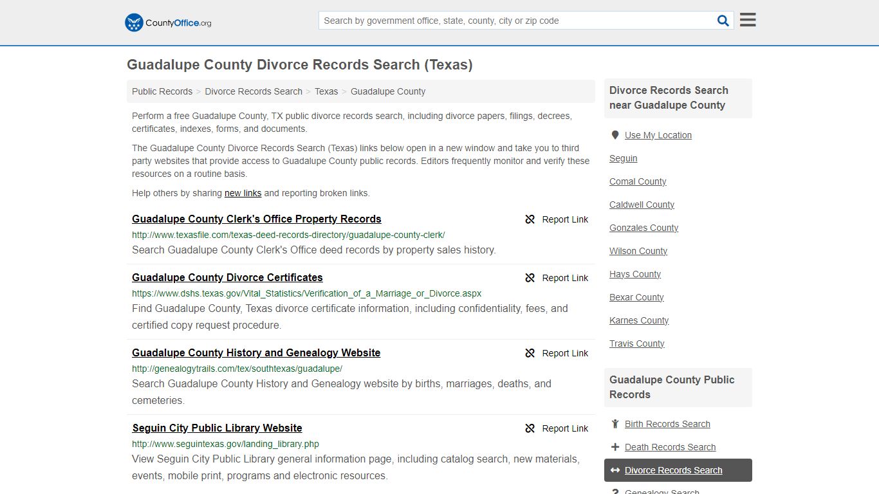Open the seguintexas.gov library URL
The width and height of the screenshot is (879, 494).
point(225,444)
